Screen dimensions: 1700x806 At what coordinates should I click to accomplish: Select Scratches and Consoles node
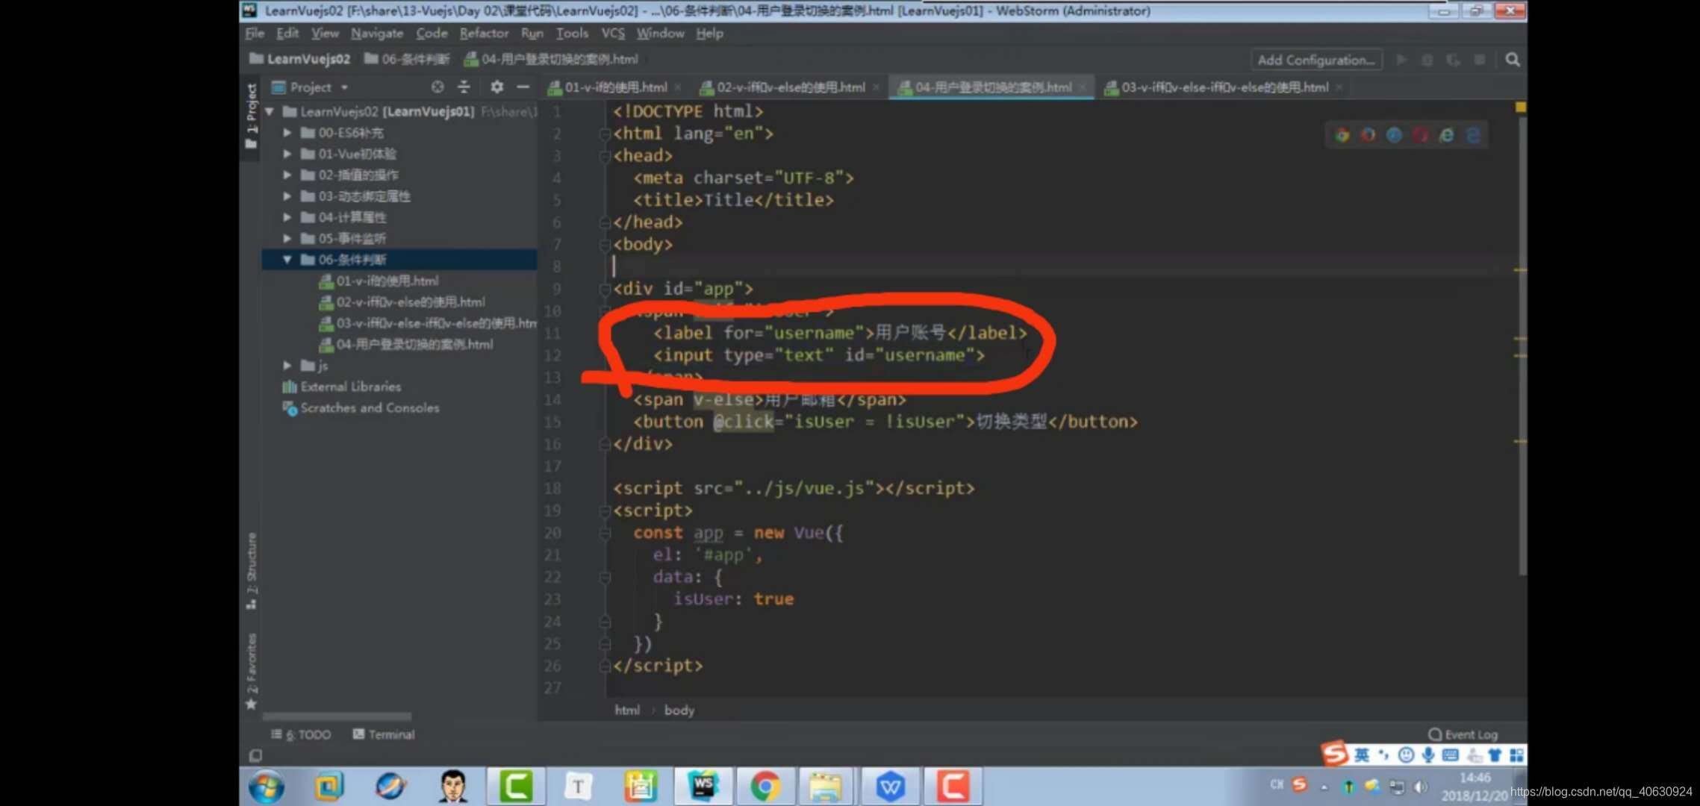[361, 407]
